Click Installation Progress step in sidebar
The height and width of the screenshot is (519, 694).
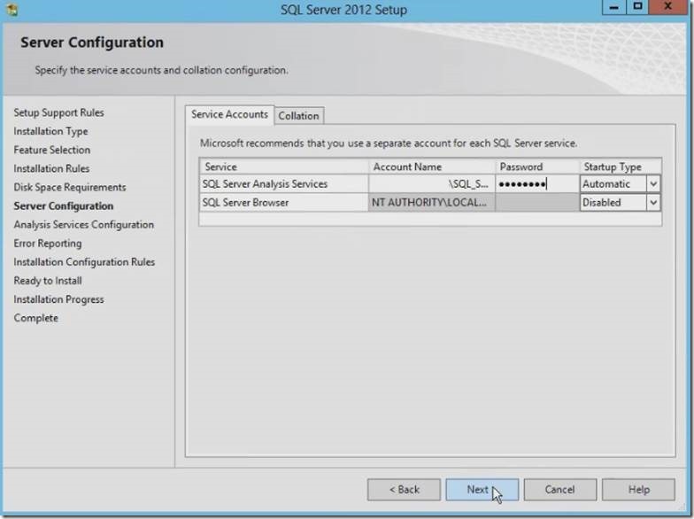[x=58, y=299]
